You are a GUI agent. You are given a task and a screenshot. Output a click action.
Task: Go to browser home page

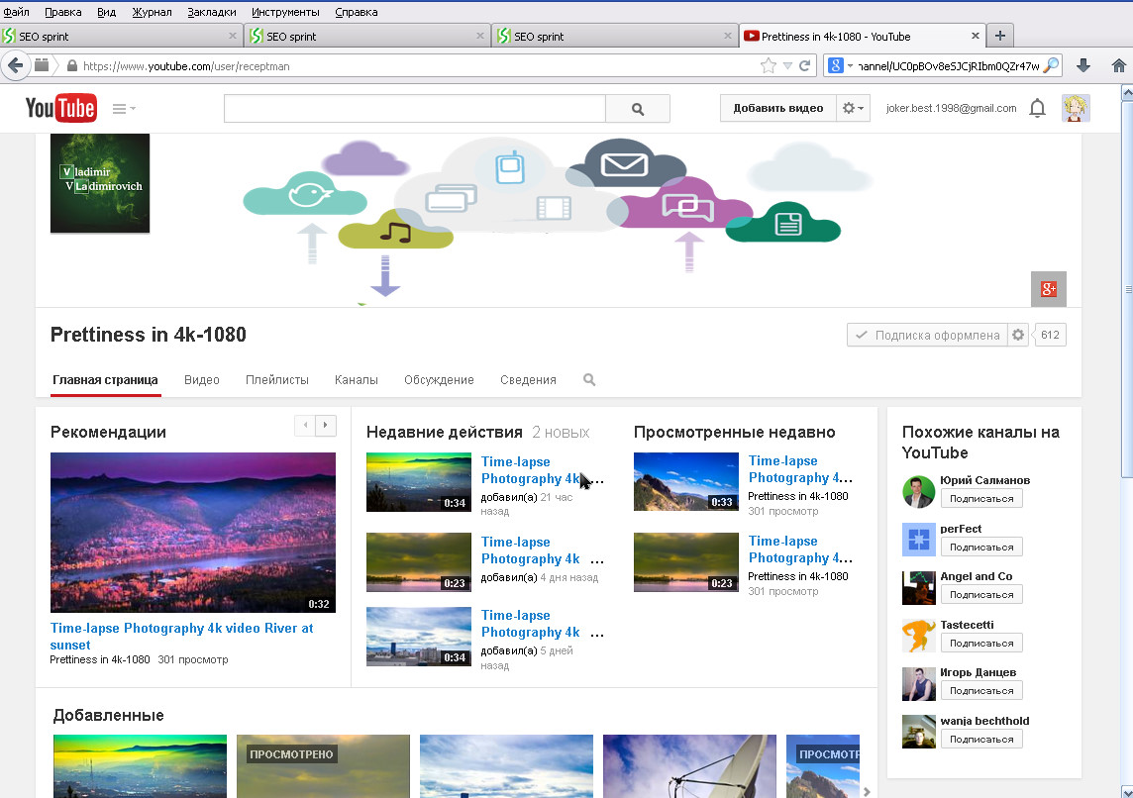tap(1118, 65)
